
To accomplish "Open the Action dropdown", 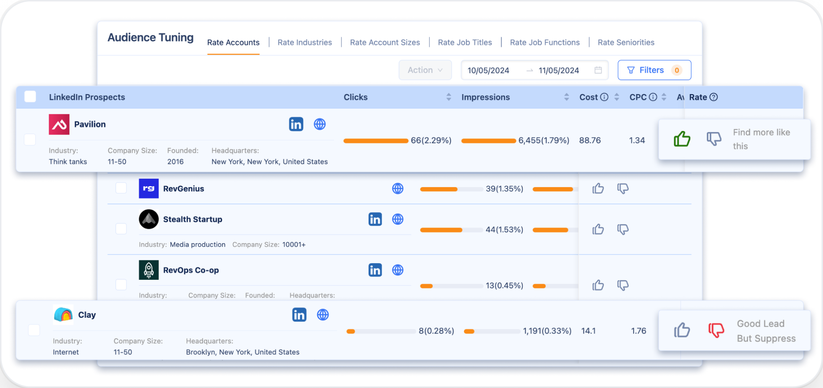I will tap(425, 70).
